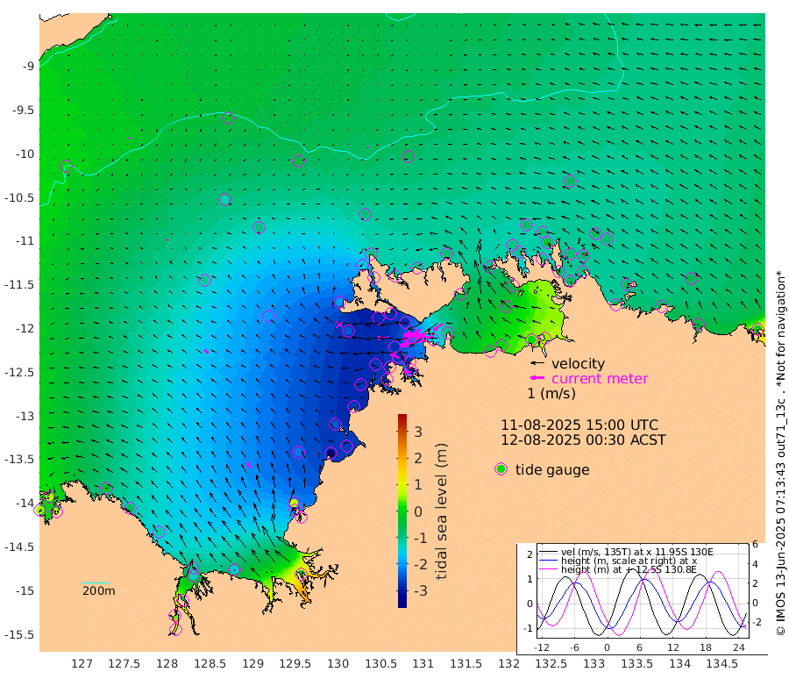Click the 'current meter' legend label
The height and width of the screenshot is (679, 789).
coord(600,378)
